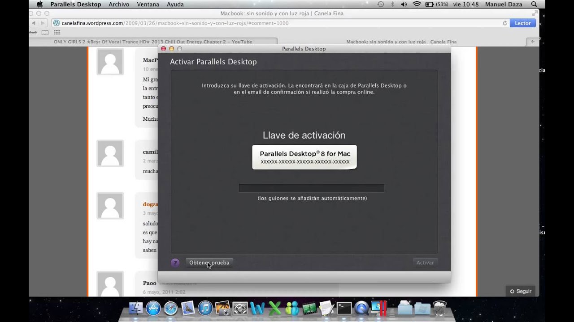Click the reload arrow in Safari's address bar
The image size is (574, 322).
point(504,23)
